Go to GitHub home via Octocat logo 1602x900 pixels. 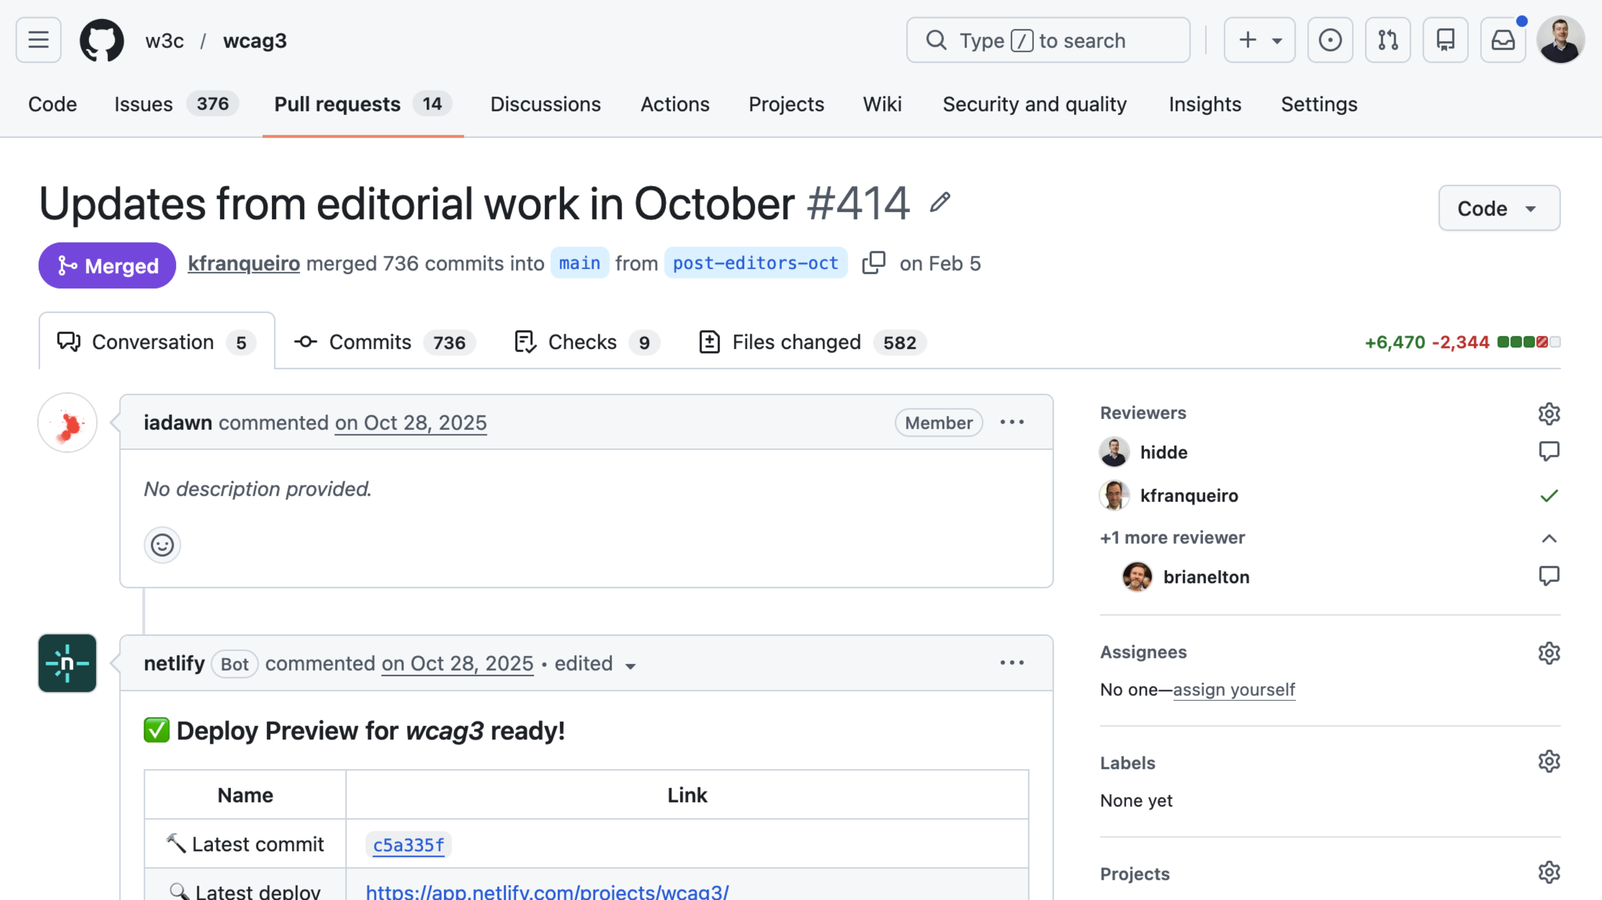tap(102, 40)
